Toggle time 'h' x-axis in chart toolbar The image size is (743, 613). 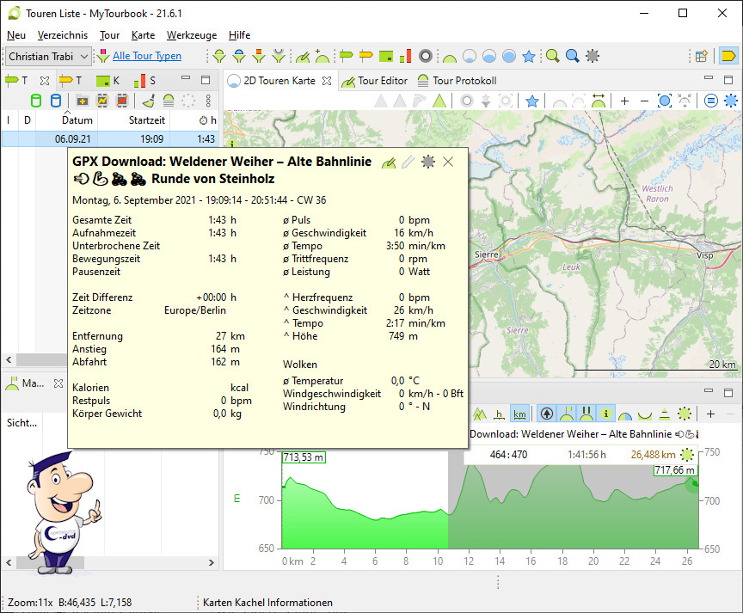[498, 414]
